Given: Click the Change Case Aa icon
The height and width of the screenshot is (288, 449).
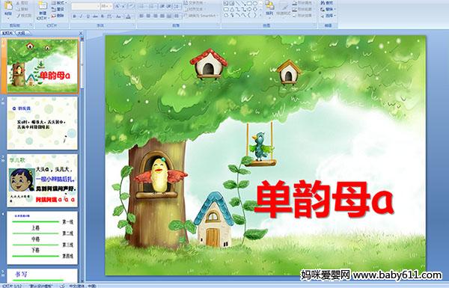Looking at the screenshot, I should (118, 16).
